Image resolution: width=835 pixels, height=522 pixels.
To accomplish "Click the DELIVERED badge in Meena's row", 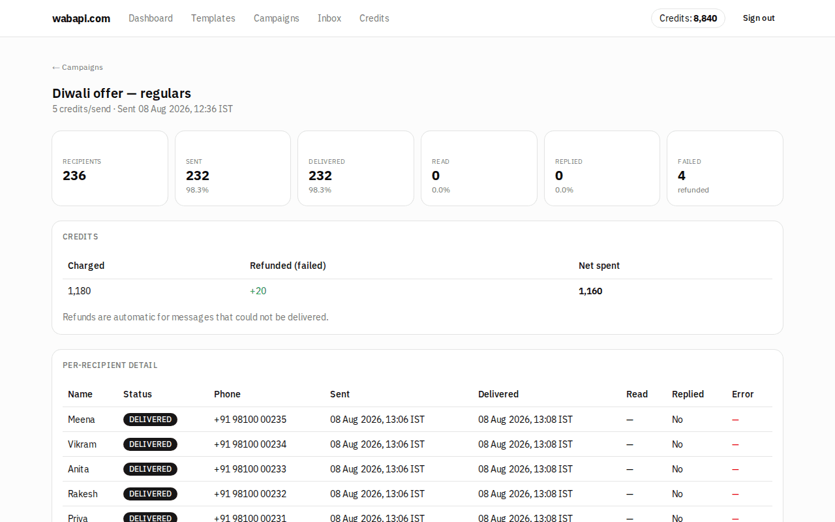I will (x=150, y=420).
